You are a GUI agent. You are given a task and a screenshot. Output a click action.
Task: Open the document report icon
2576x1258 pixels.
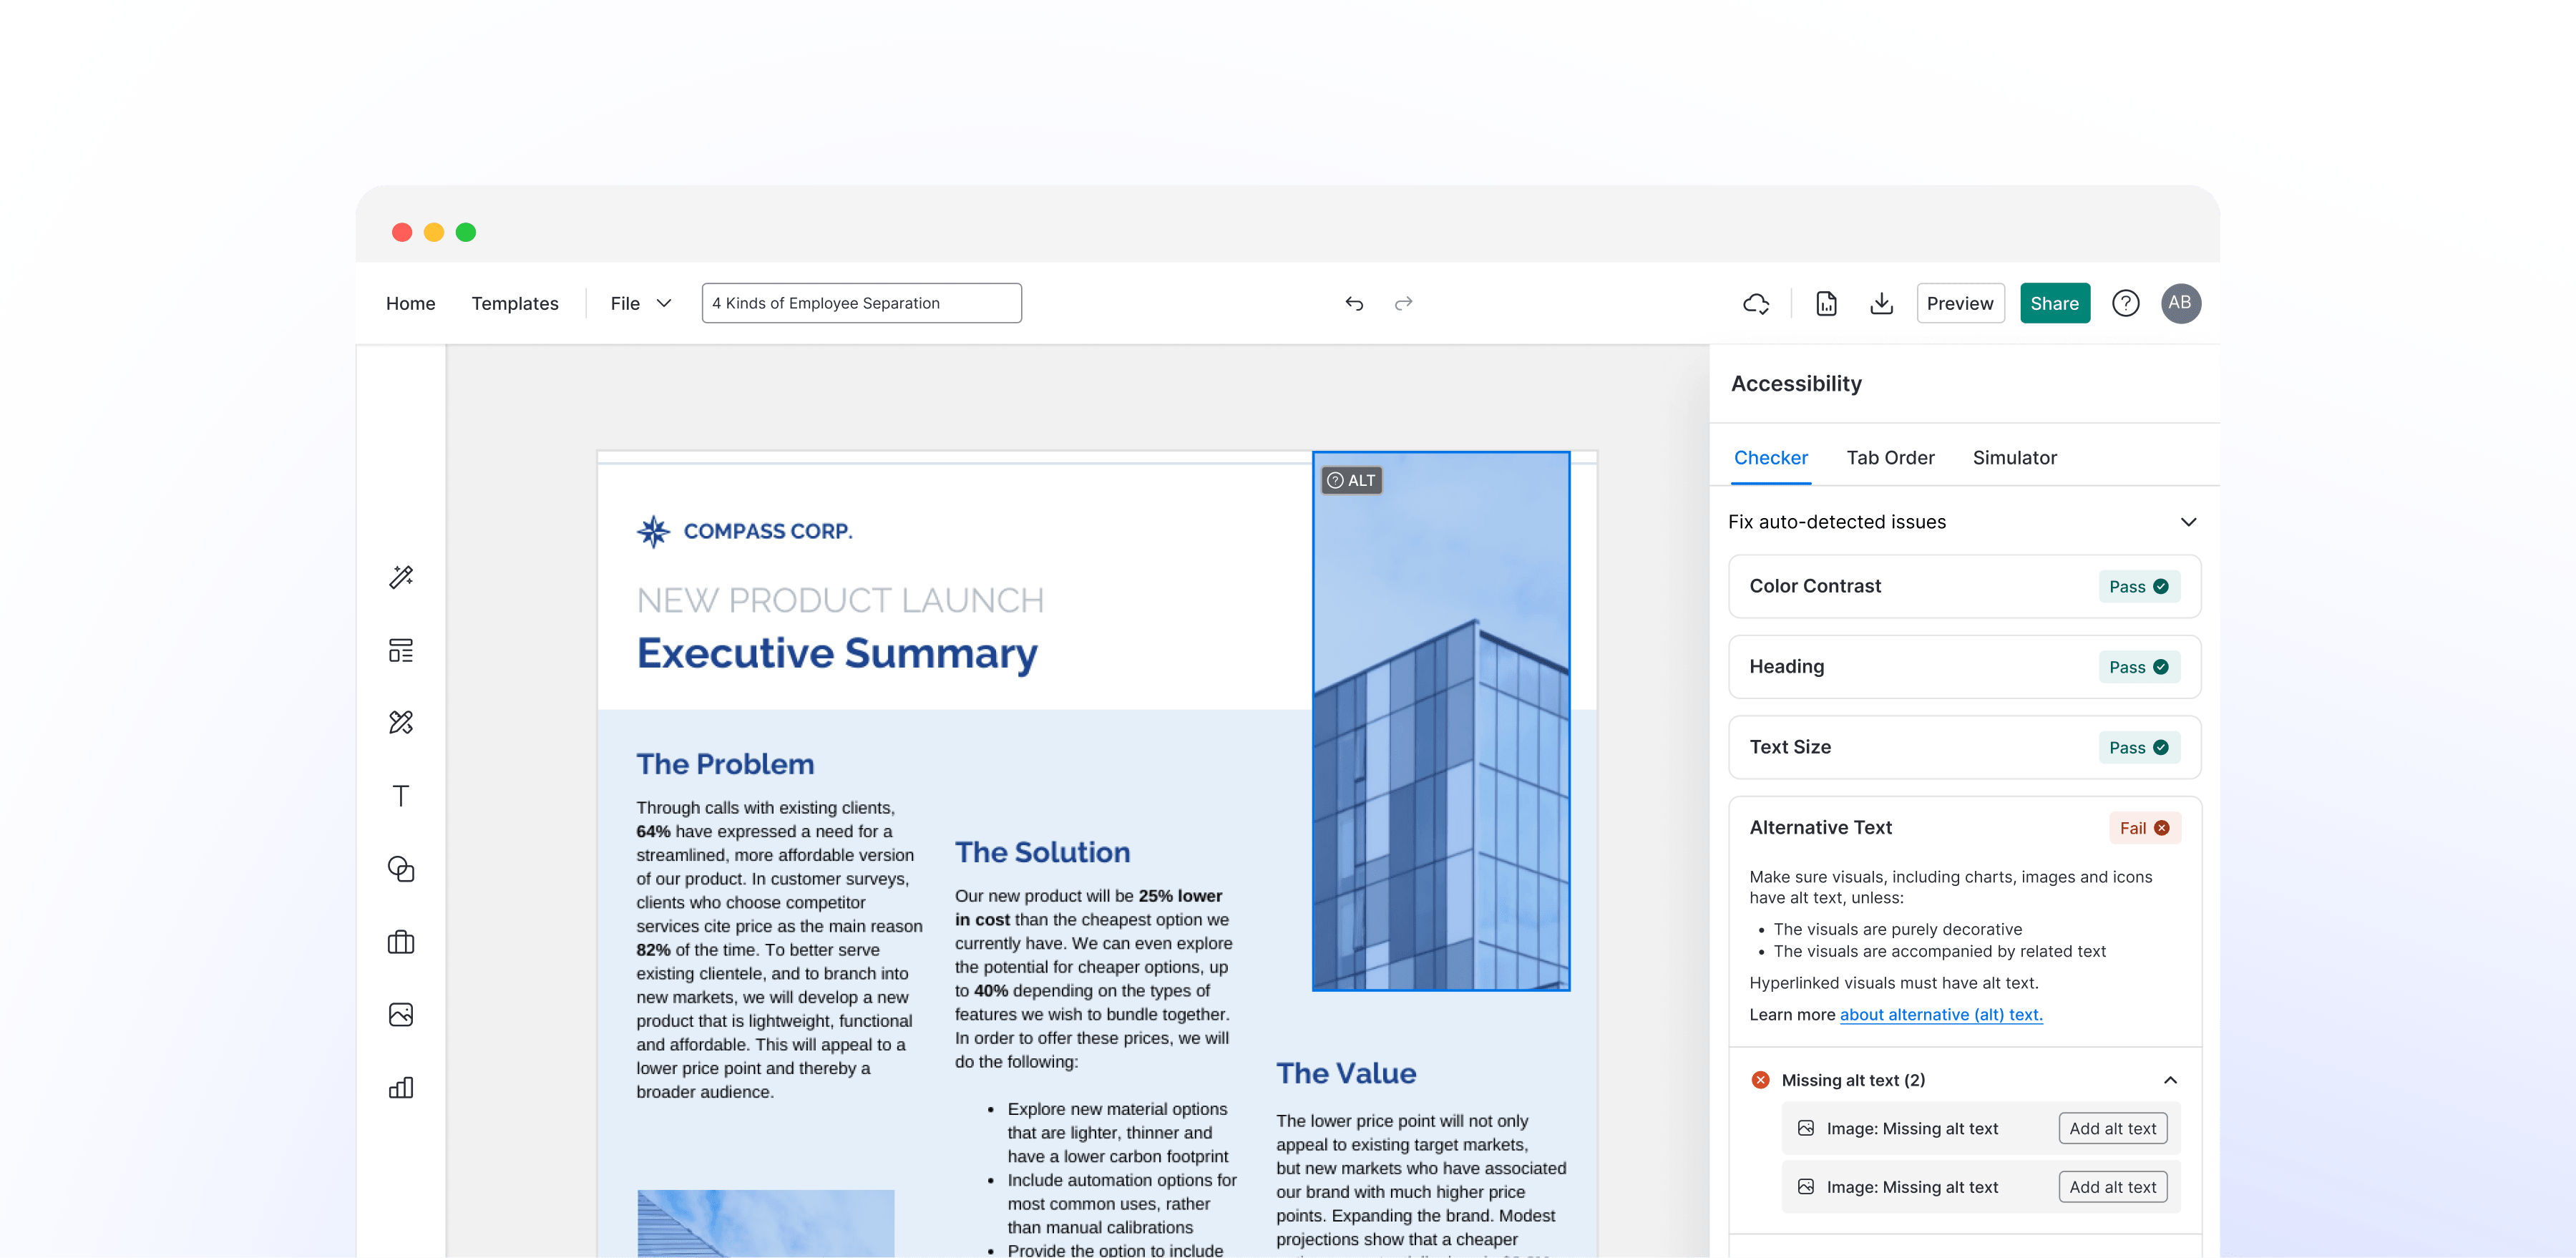coord(1826,303)
